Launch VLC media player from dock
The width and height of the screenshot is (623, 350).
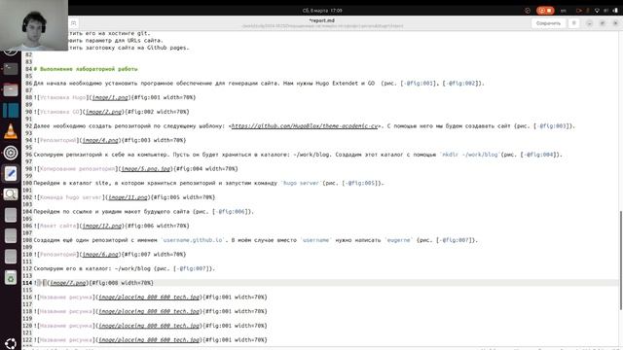[x=11, y=131]
